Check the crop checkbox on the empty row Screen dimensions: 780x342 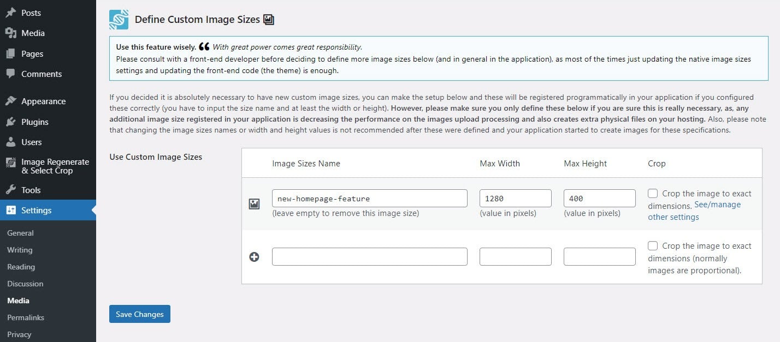(x=652, y=245)
